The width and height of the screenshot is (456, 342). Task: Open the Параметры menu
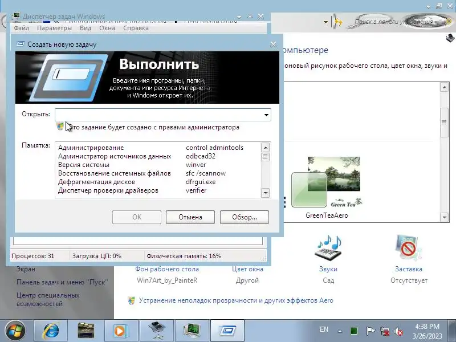[54, 28]
